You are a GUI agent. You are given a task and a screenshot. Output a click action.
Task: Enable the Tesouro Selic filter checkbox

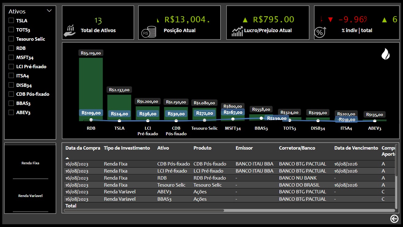point(11,39)
